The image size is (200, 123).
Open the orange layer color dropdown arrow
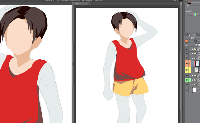189,41
